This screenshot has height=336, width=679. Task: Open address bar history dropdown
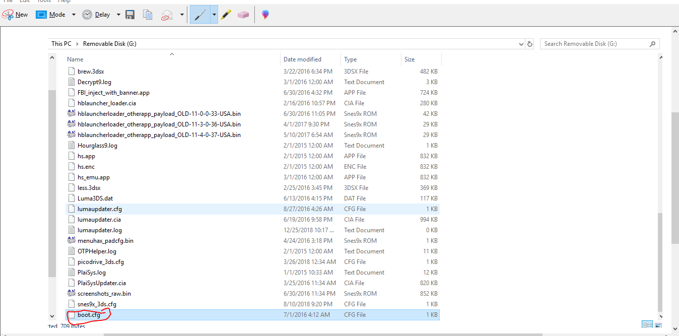click(x=521, y=44)
